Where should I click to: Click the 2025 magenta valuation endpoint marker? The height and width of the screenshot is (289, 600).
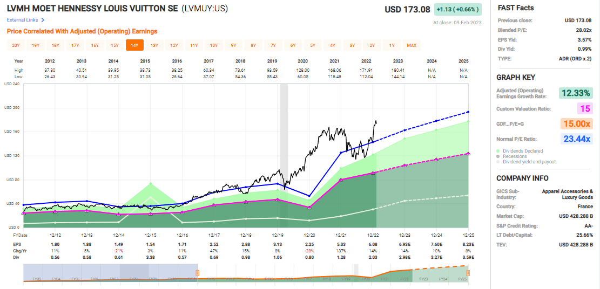[x=468, y=154]
